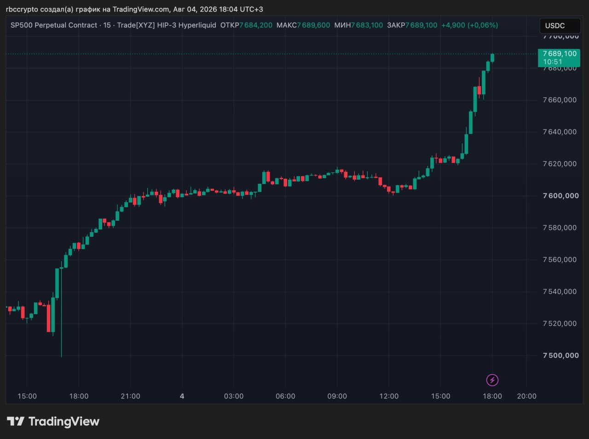Open the USDC currency selector
The width and height of the screenshot is (589, 439).
pos(560,26)
